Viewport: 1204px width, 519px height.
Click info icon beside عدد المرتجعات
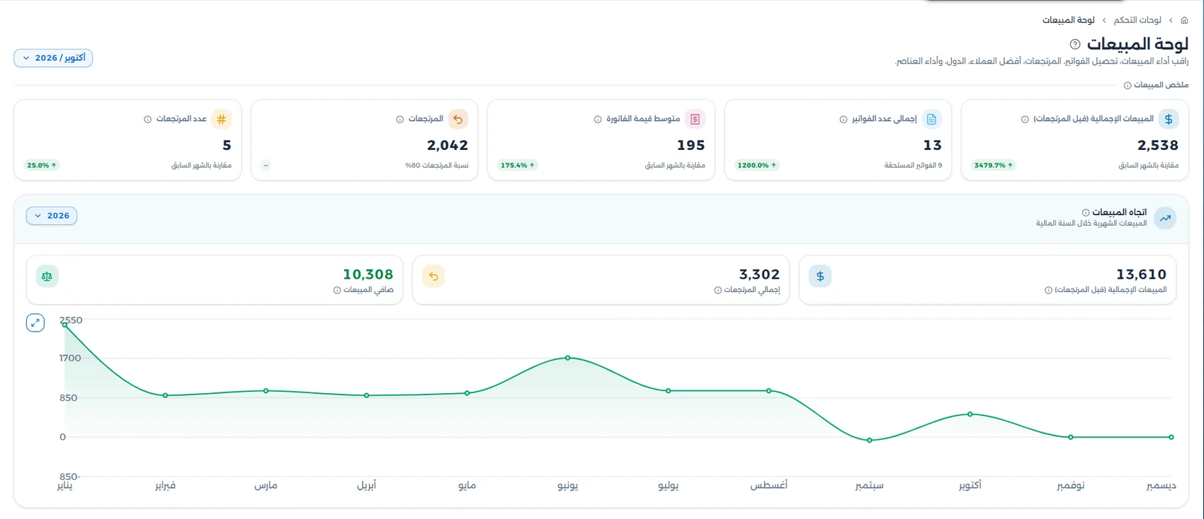coord(147,119)
